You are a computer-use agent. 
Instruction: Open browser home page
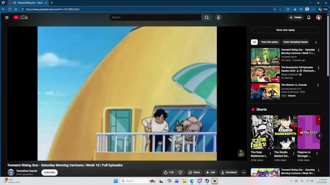pyautogui.click(x=16, y=9)
